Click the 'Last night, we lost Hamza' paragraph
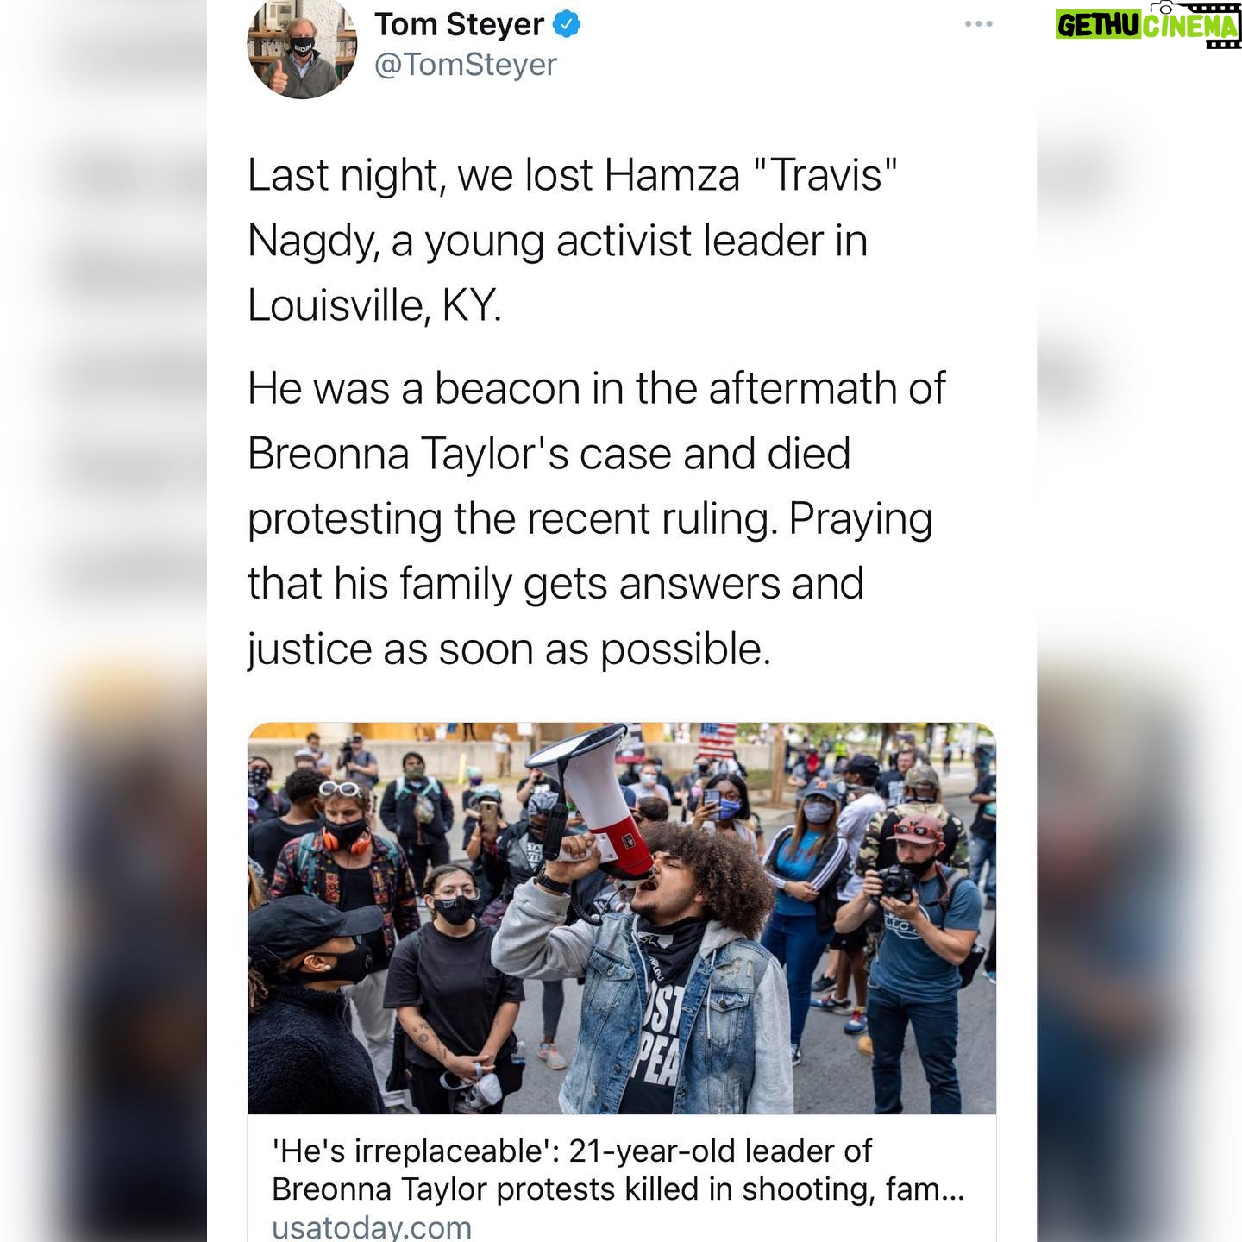The image size is (1242, 1242). (573, 240)
